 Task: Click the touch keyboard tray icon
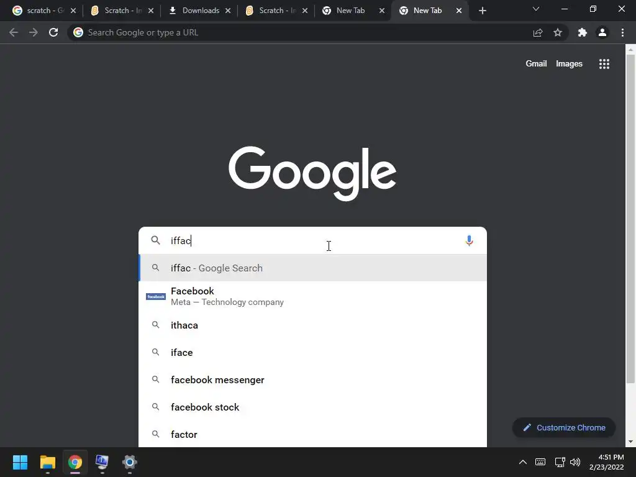[540, 462]
